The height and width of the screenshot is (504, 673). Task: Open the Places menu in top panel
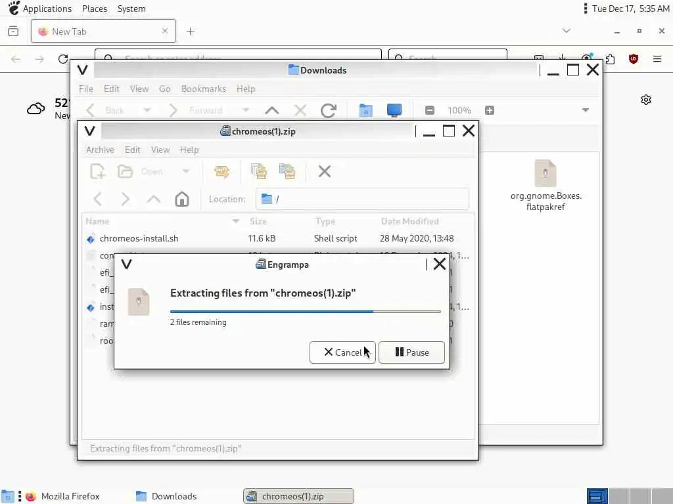[x=95, y=9]
